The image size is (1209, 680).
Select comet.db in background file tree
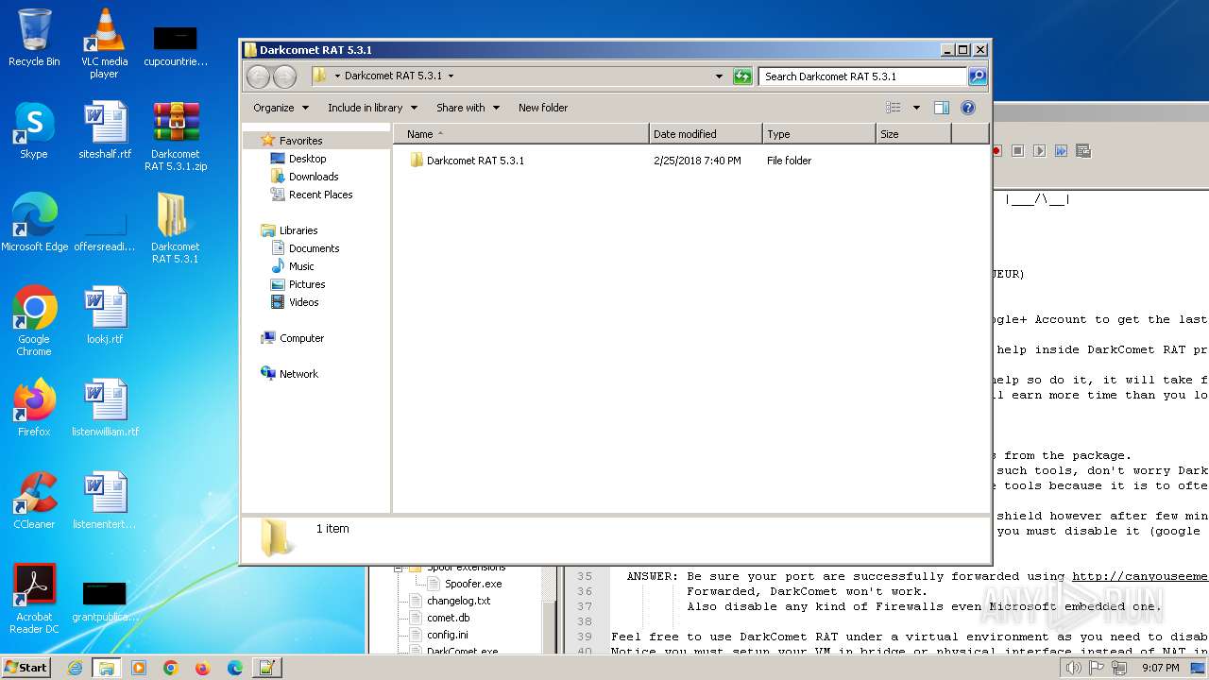(x=448, y=618)
